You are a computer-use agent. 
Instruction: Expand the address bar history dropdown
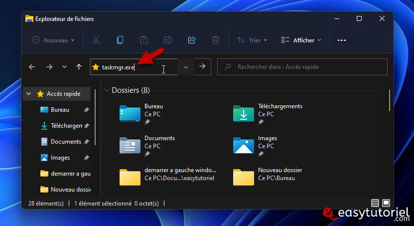pyautogui.click(x=186, y=67)
